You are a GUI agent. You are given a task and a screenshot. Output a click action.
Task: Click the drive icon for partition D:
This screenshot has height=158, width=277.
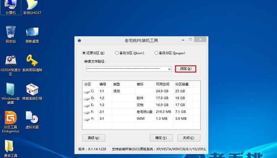coord(87,98)
